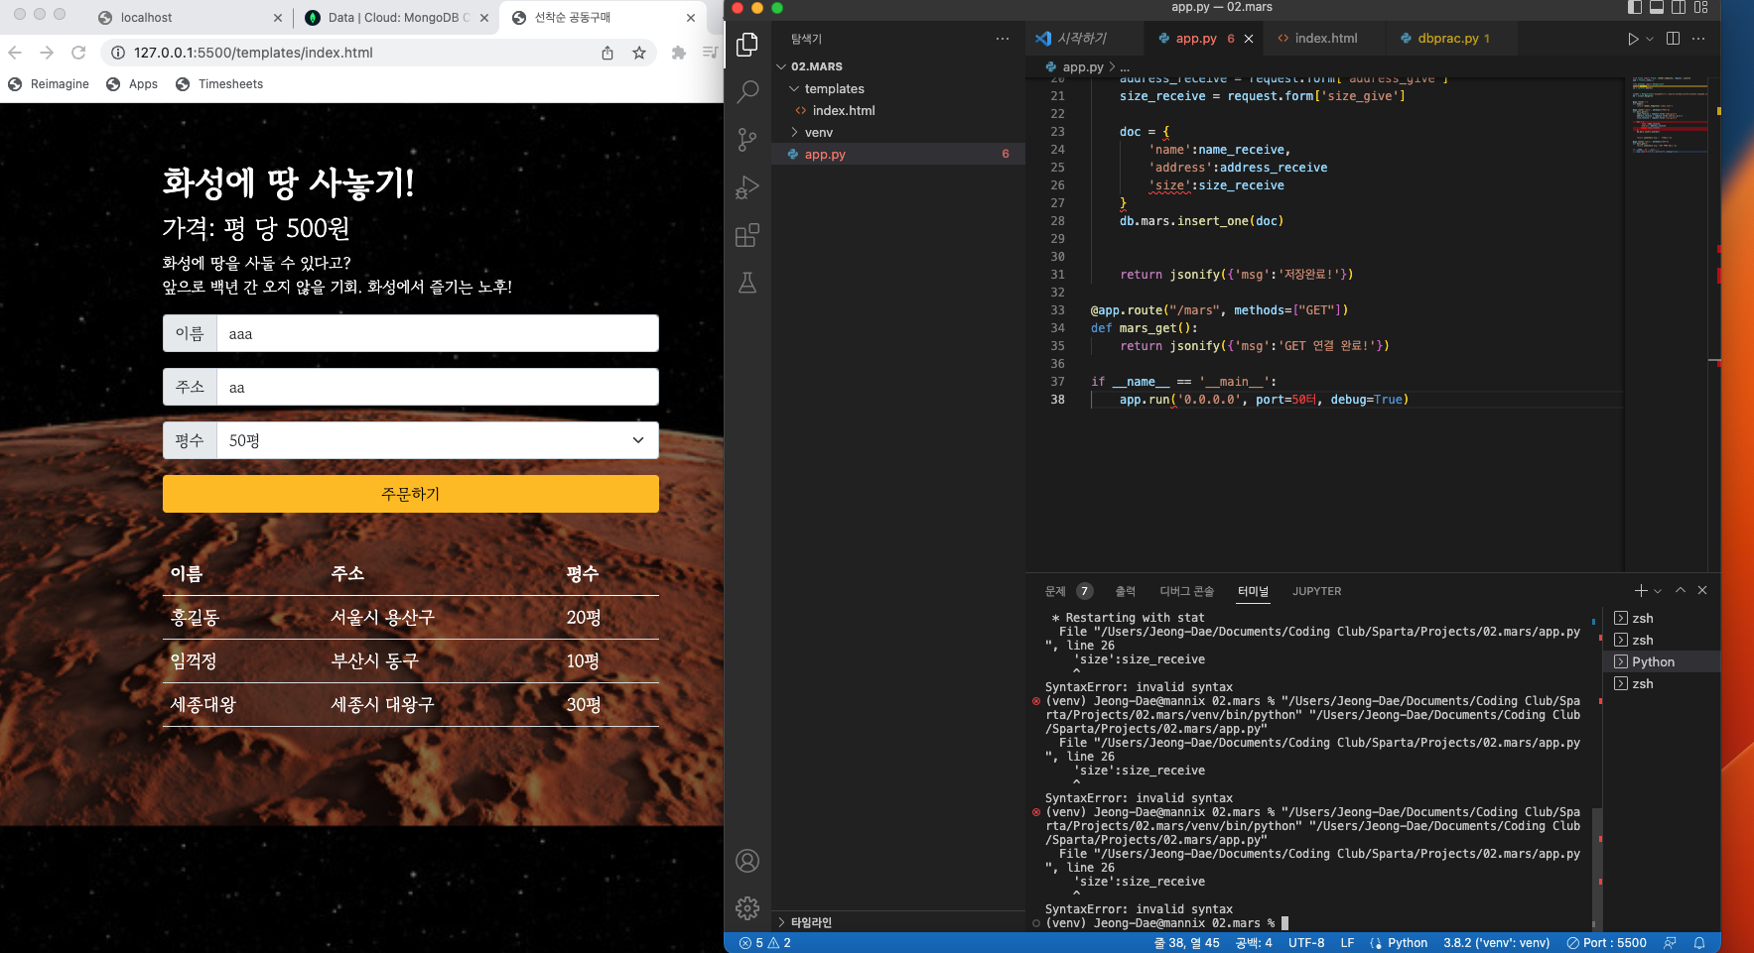Open notifications bell in status bar
This screenshot has width=1754, height=953.
tap(1699, 943)
